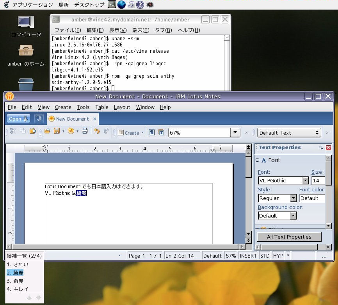This screenshot has height=305, width=338.
Task: Click up arrow in candidate list footer
Action: click(x=29, y=298)
